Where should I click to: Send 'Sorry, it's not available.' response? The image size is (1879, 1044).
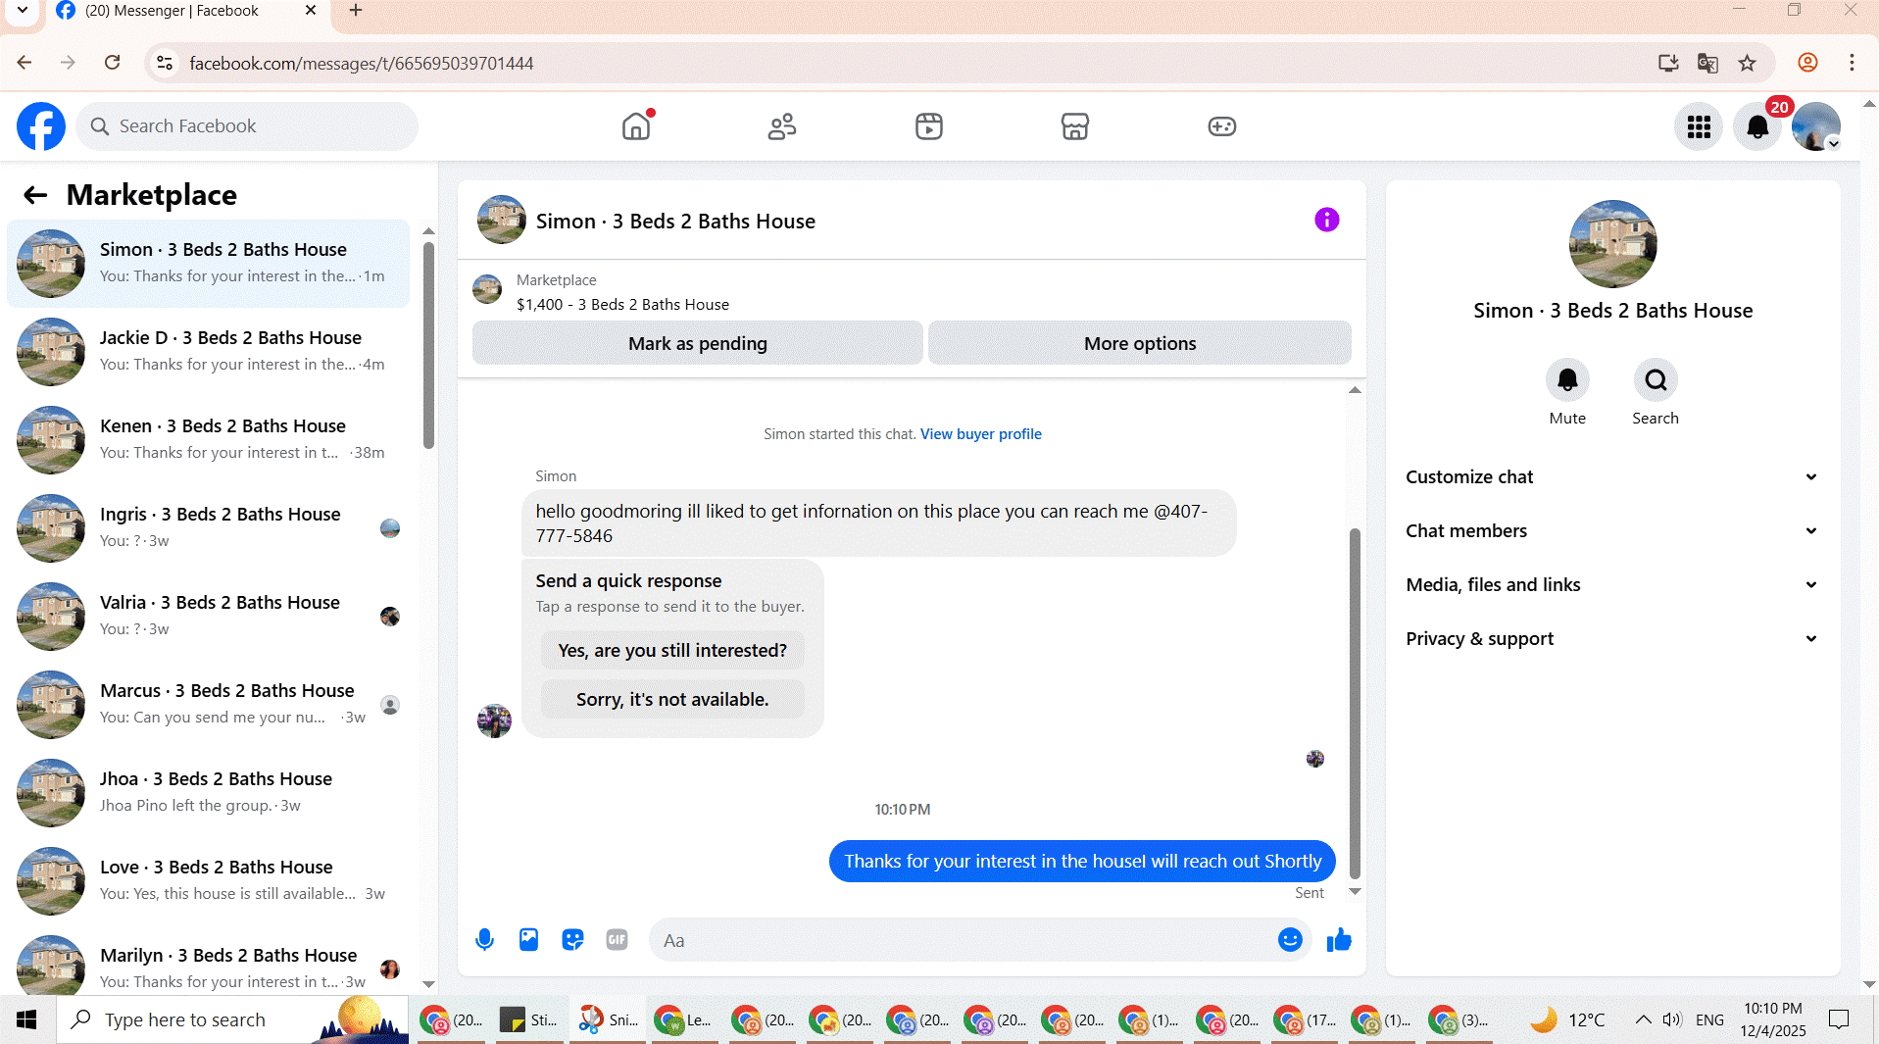672,699
